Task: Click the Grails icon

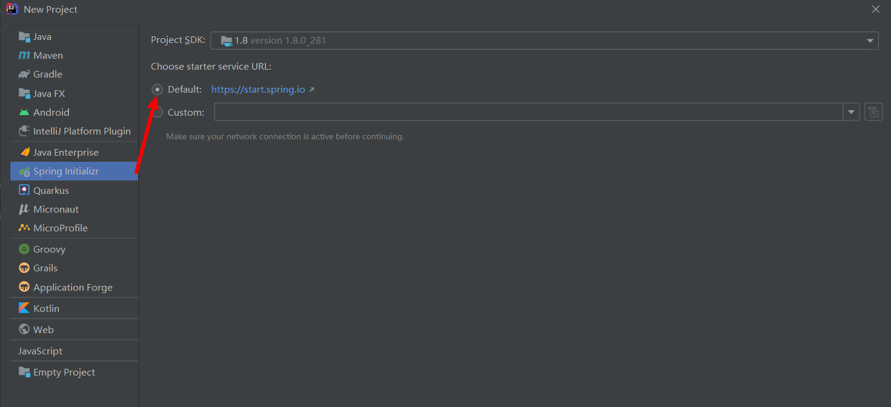Action: point(24,268)
